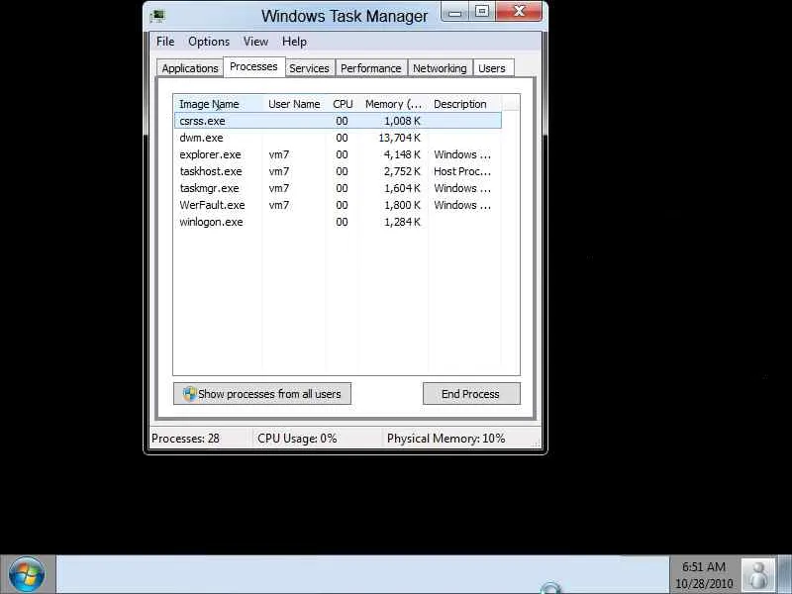Select the winlogon.exe process

click(x=338, y=222)
